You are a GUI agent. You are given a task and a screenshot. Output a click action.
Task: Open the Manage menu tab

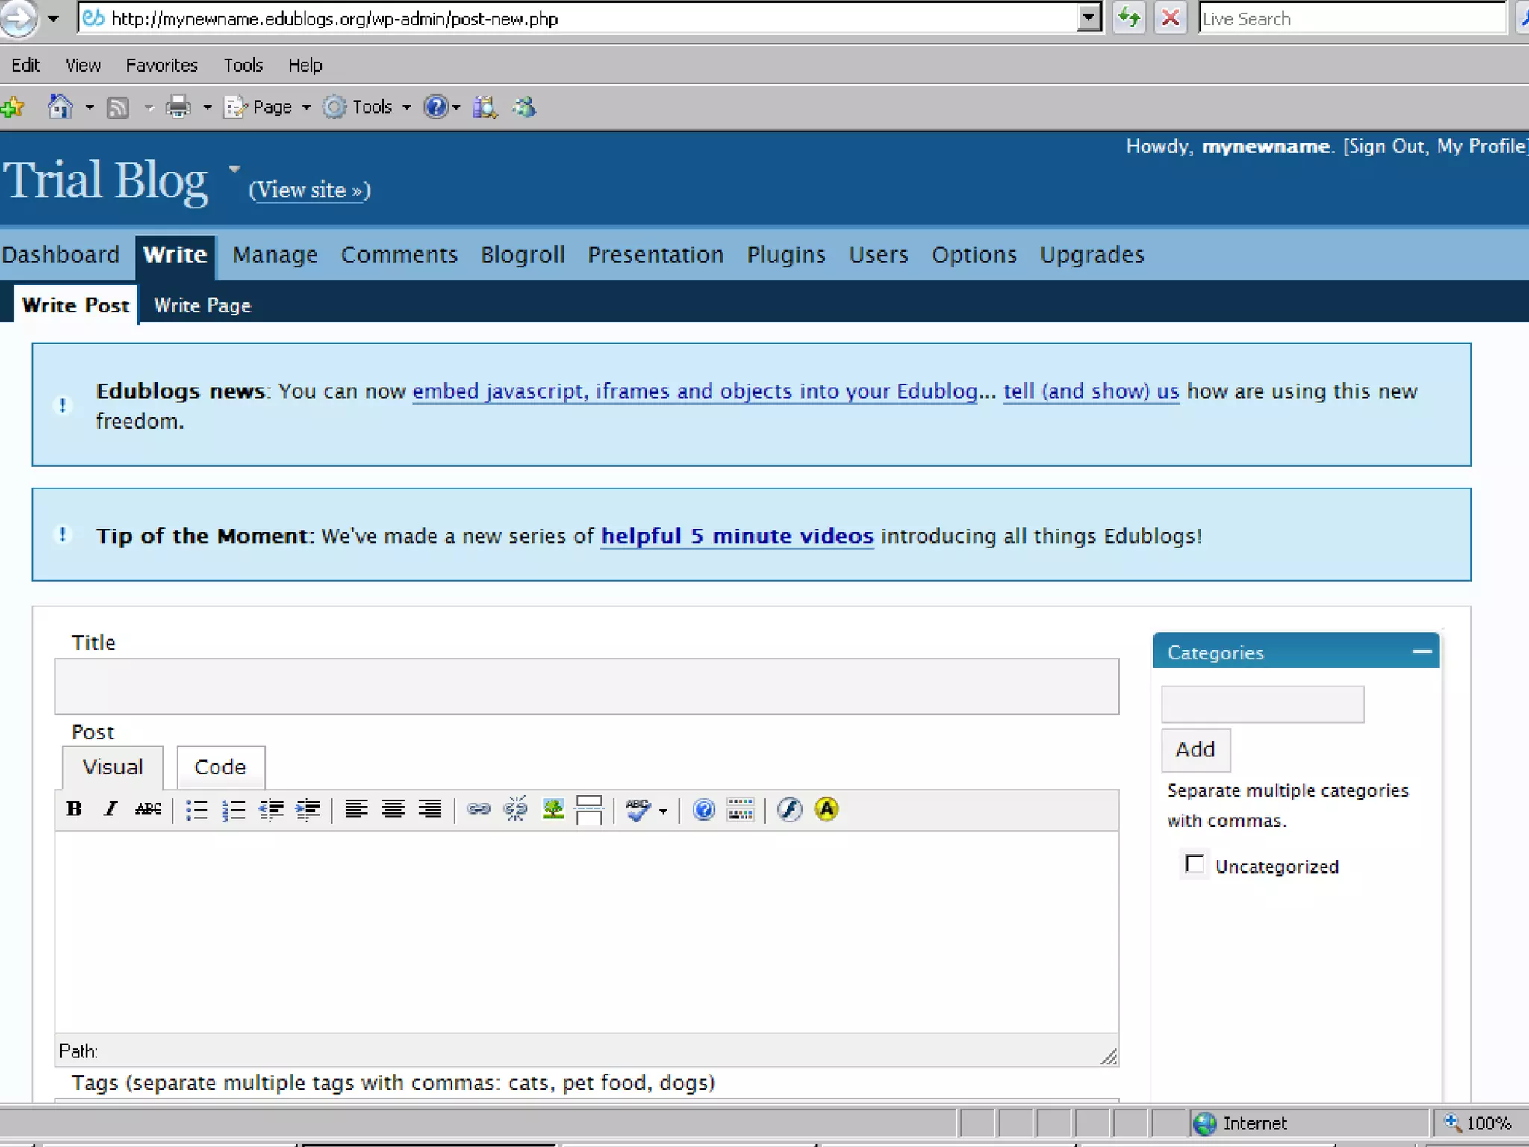coord(275,255)
